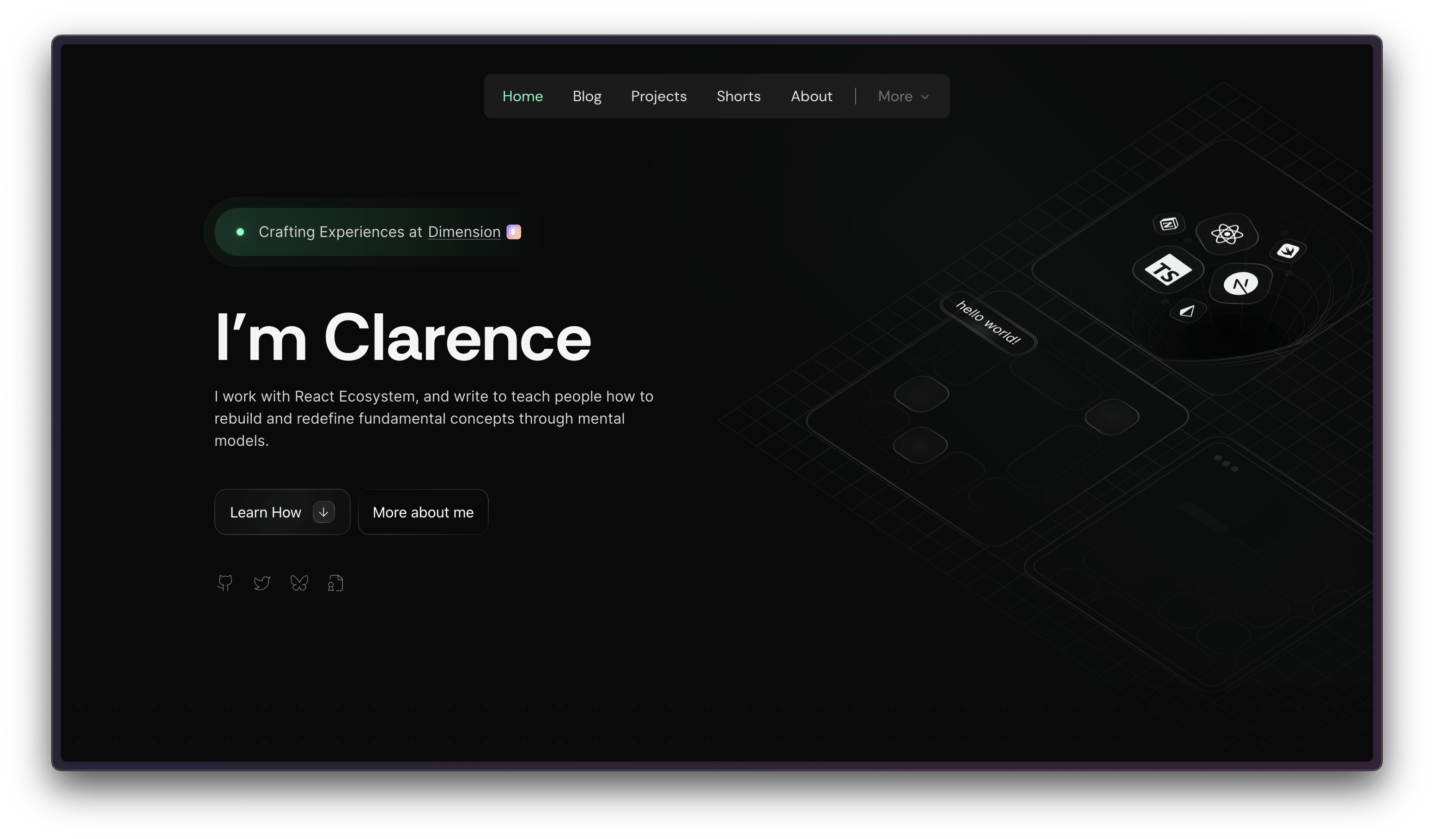Click the down arrow in Learn How
The width and height of the screenshot is (1434, 839).
323,512
